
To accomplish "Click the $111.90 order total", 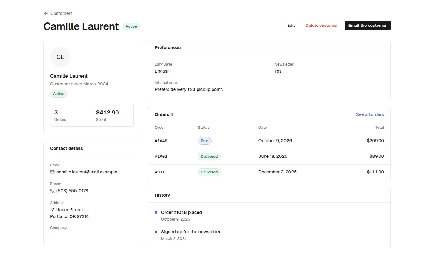I will 375,172.
